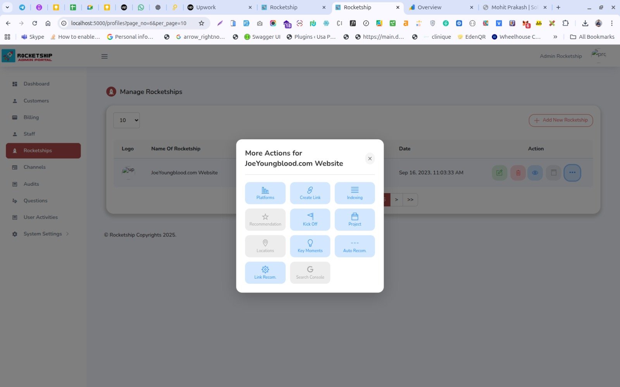Click the green edit rocketship button

(499, 173)
